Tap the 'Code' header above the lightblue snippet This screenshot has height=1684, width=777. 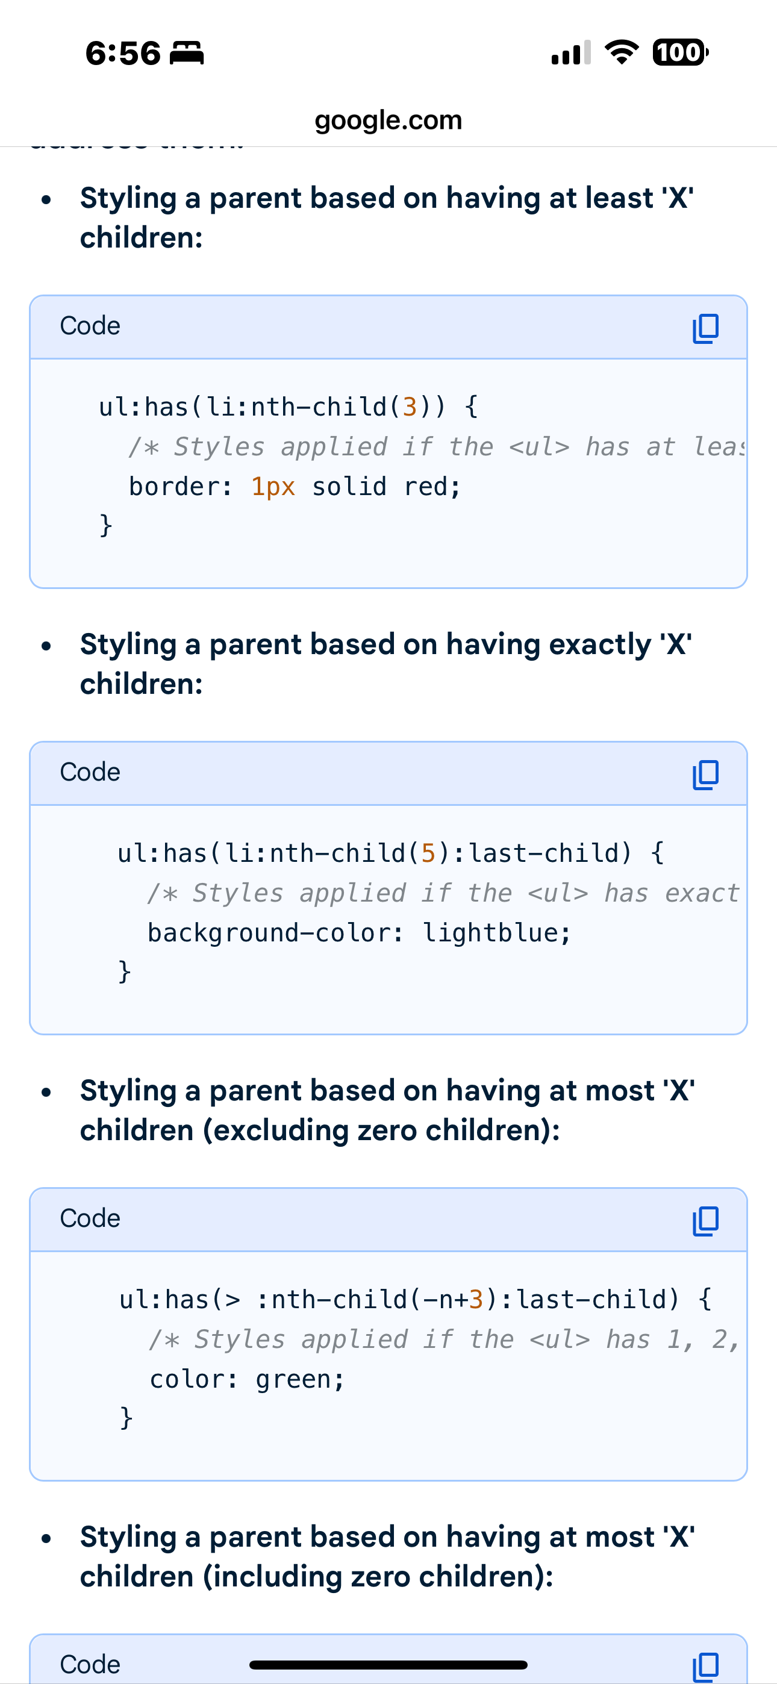tap(90, 772)
